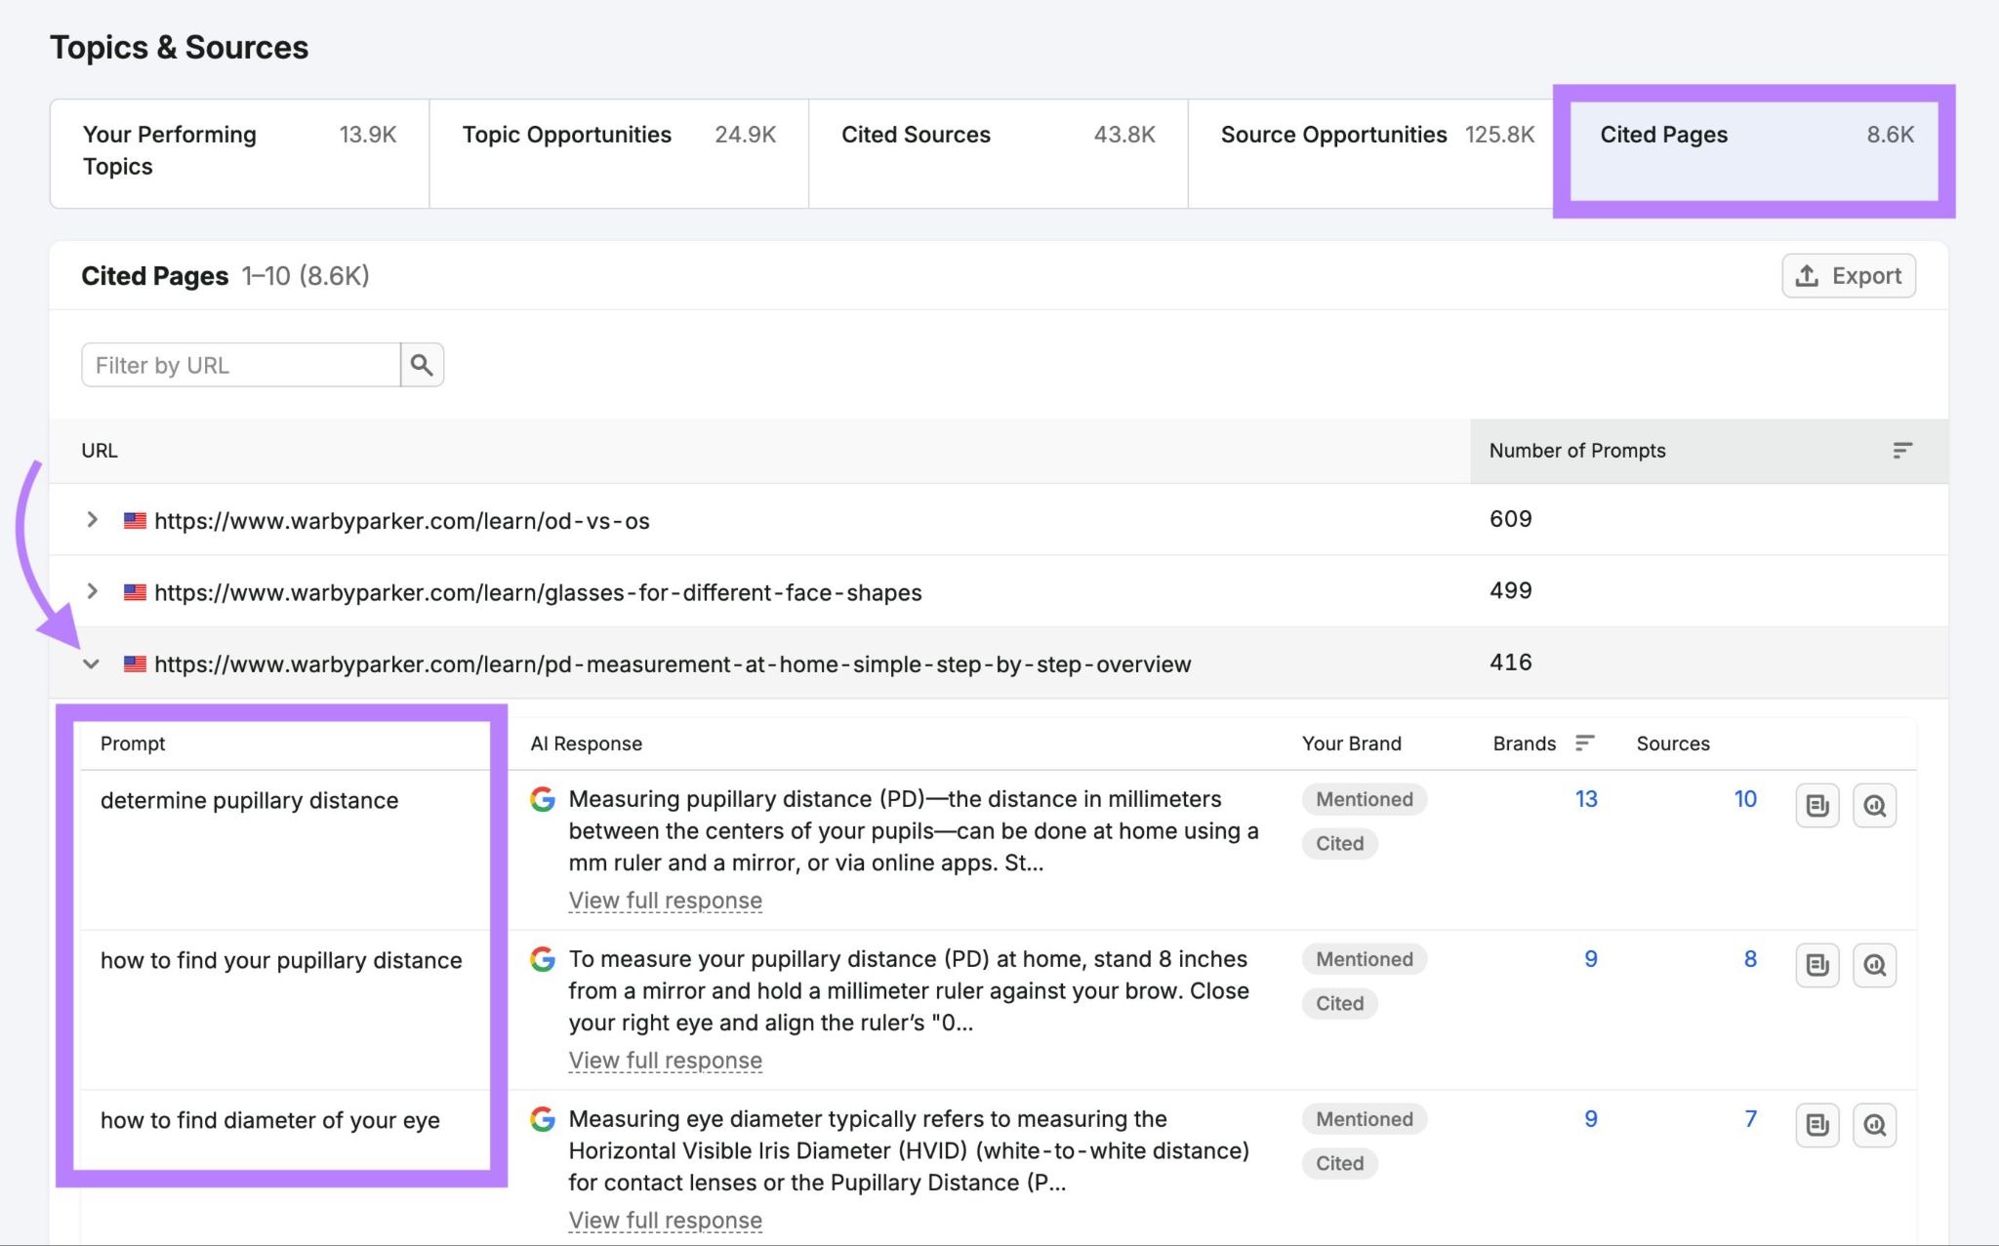Screen dimensions: 1999x1246
Task: Switch to Your Performing Topics tab
Action: click(x=239, y=153)
